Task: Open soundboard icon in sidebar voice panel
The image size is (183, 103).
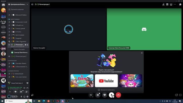Action: (27, 92)
